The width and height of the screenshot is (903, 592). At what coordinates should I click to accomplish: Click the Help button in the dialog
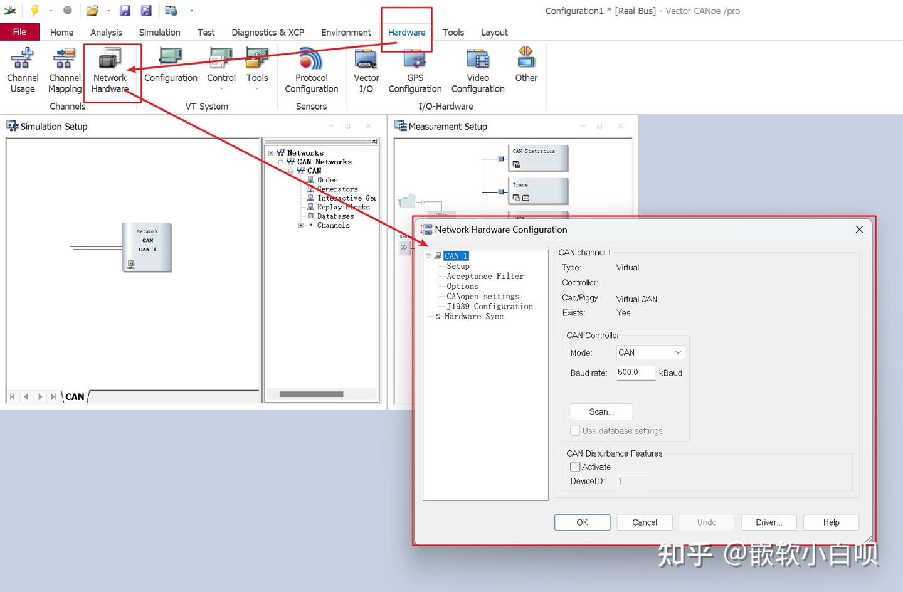point(831,522)
